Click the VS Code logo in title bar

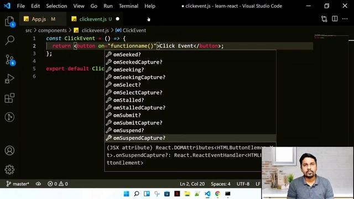point(7,6)
